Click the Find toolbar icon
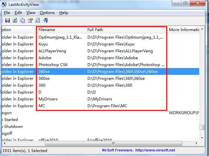 [x=37, y=20]
